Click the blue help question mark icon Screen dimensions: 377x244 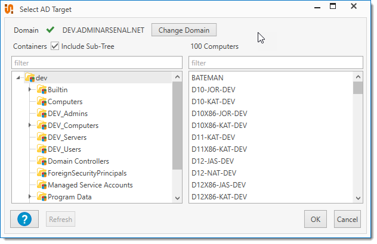pyautogui.click(x=24, y=219)
